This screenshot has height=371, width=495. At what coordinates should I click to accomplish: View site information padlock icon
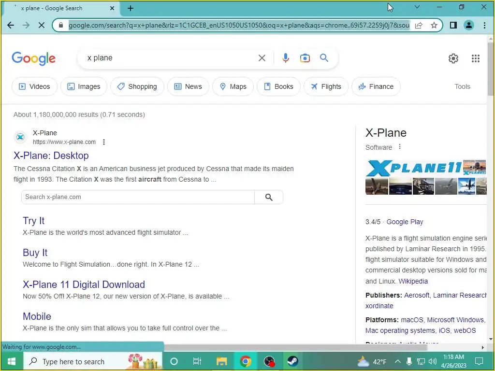coord(61,25)
